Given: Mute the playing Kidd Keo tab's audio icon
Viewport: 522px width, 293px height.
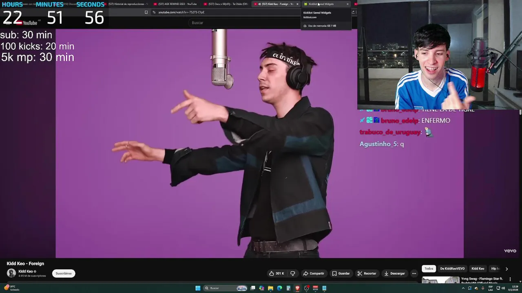Looking at the screenshot, I should (260, 4).
